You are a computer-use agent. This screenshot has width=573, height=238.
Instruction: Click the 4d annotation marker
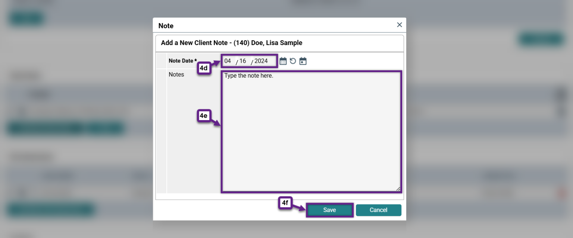click(x=204, y=68)
